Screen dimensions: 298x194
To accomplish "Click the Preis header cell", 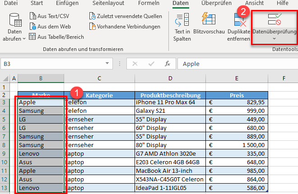I will (237, 95).
